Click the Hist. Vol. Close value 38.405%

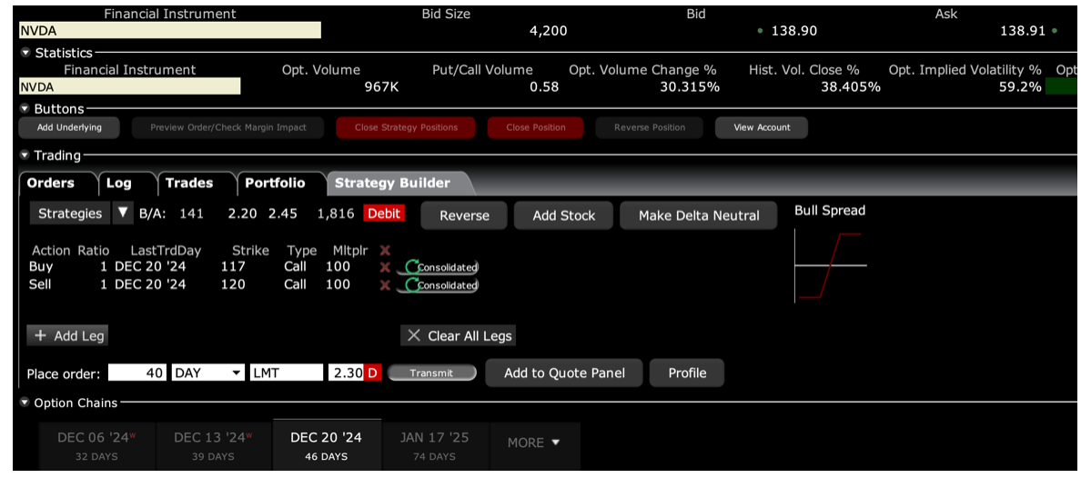(851, 86)
